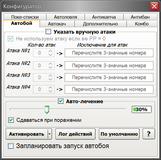161x160 pixels.
Task: Open the Автоловля tab
Action: pos(66,17)
